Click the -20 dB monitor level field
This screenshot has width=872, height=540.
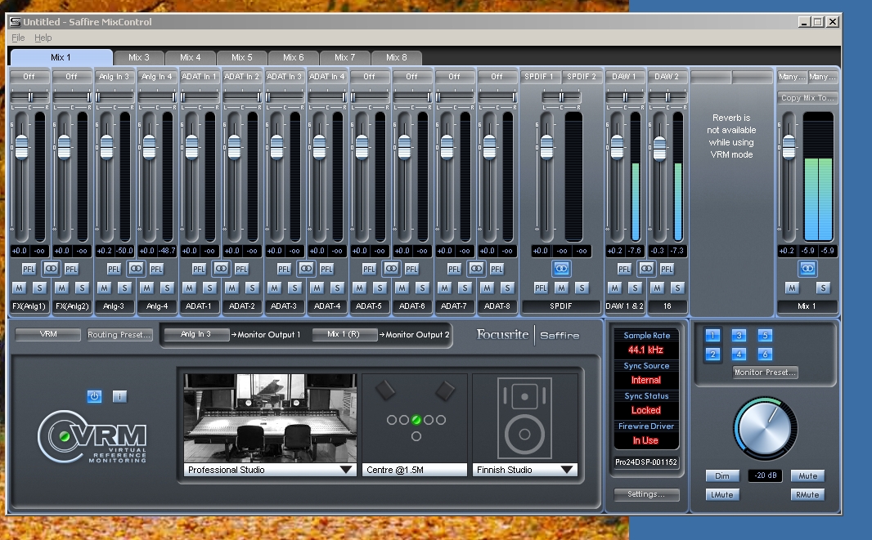(x=765, y=476)
